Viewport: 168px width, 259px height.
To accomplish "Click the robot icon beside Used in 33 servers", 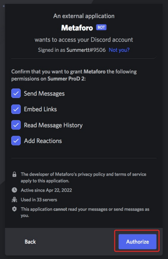I will pyautogui.click(x=14, y=199).
